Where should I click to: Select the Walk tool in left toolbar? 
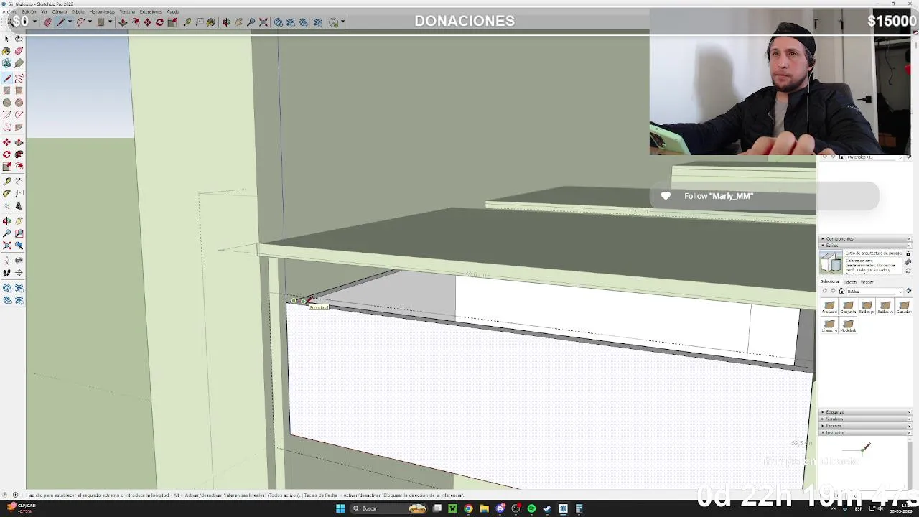pyautogui.click(x=6, y=273)
